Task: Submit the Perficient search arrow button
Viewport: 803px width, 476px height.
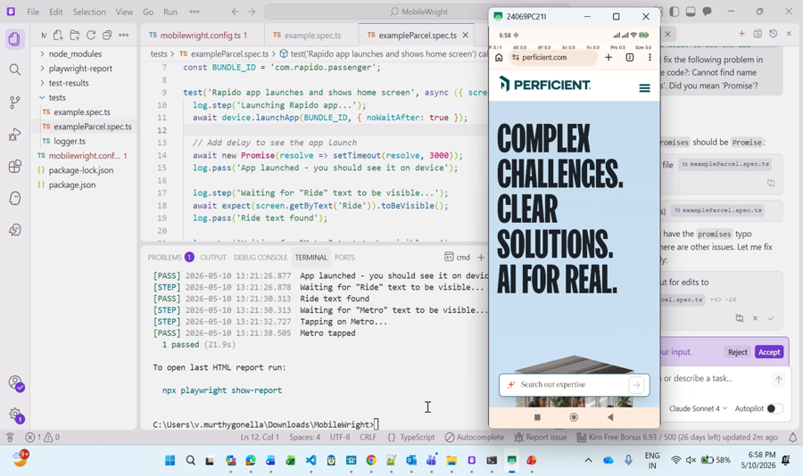Action: [636, 385]
